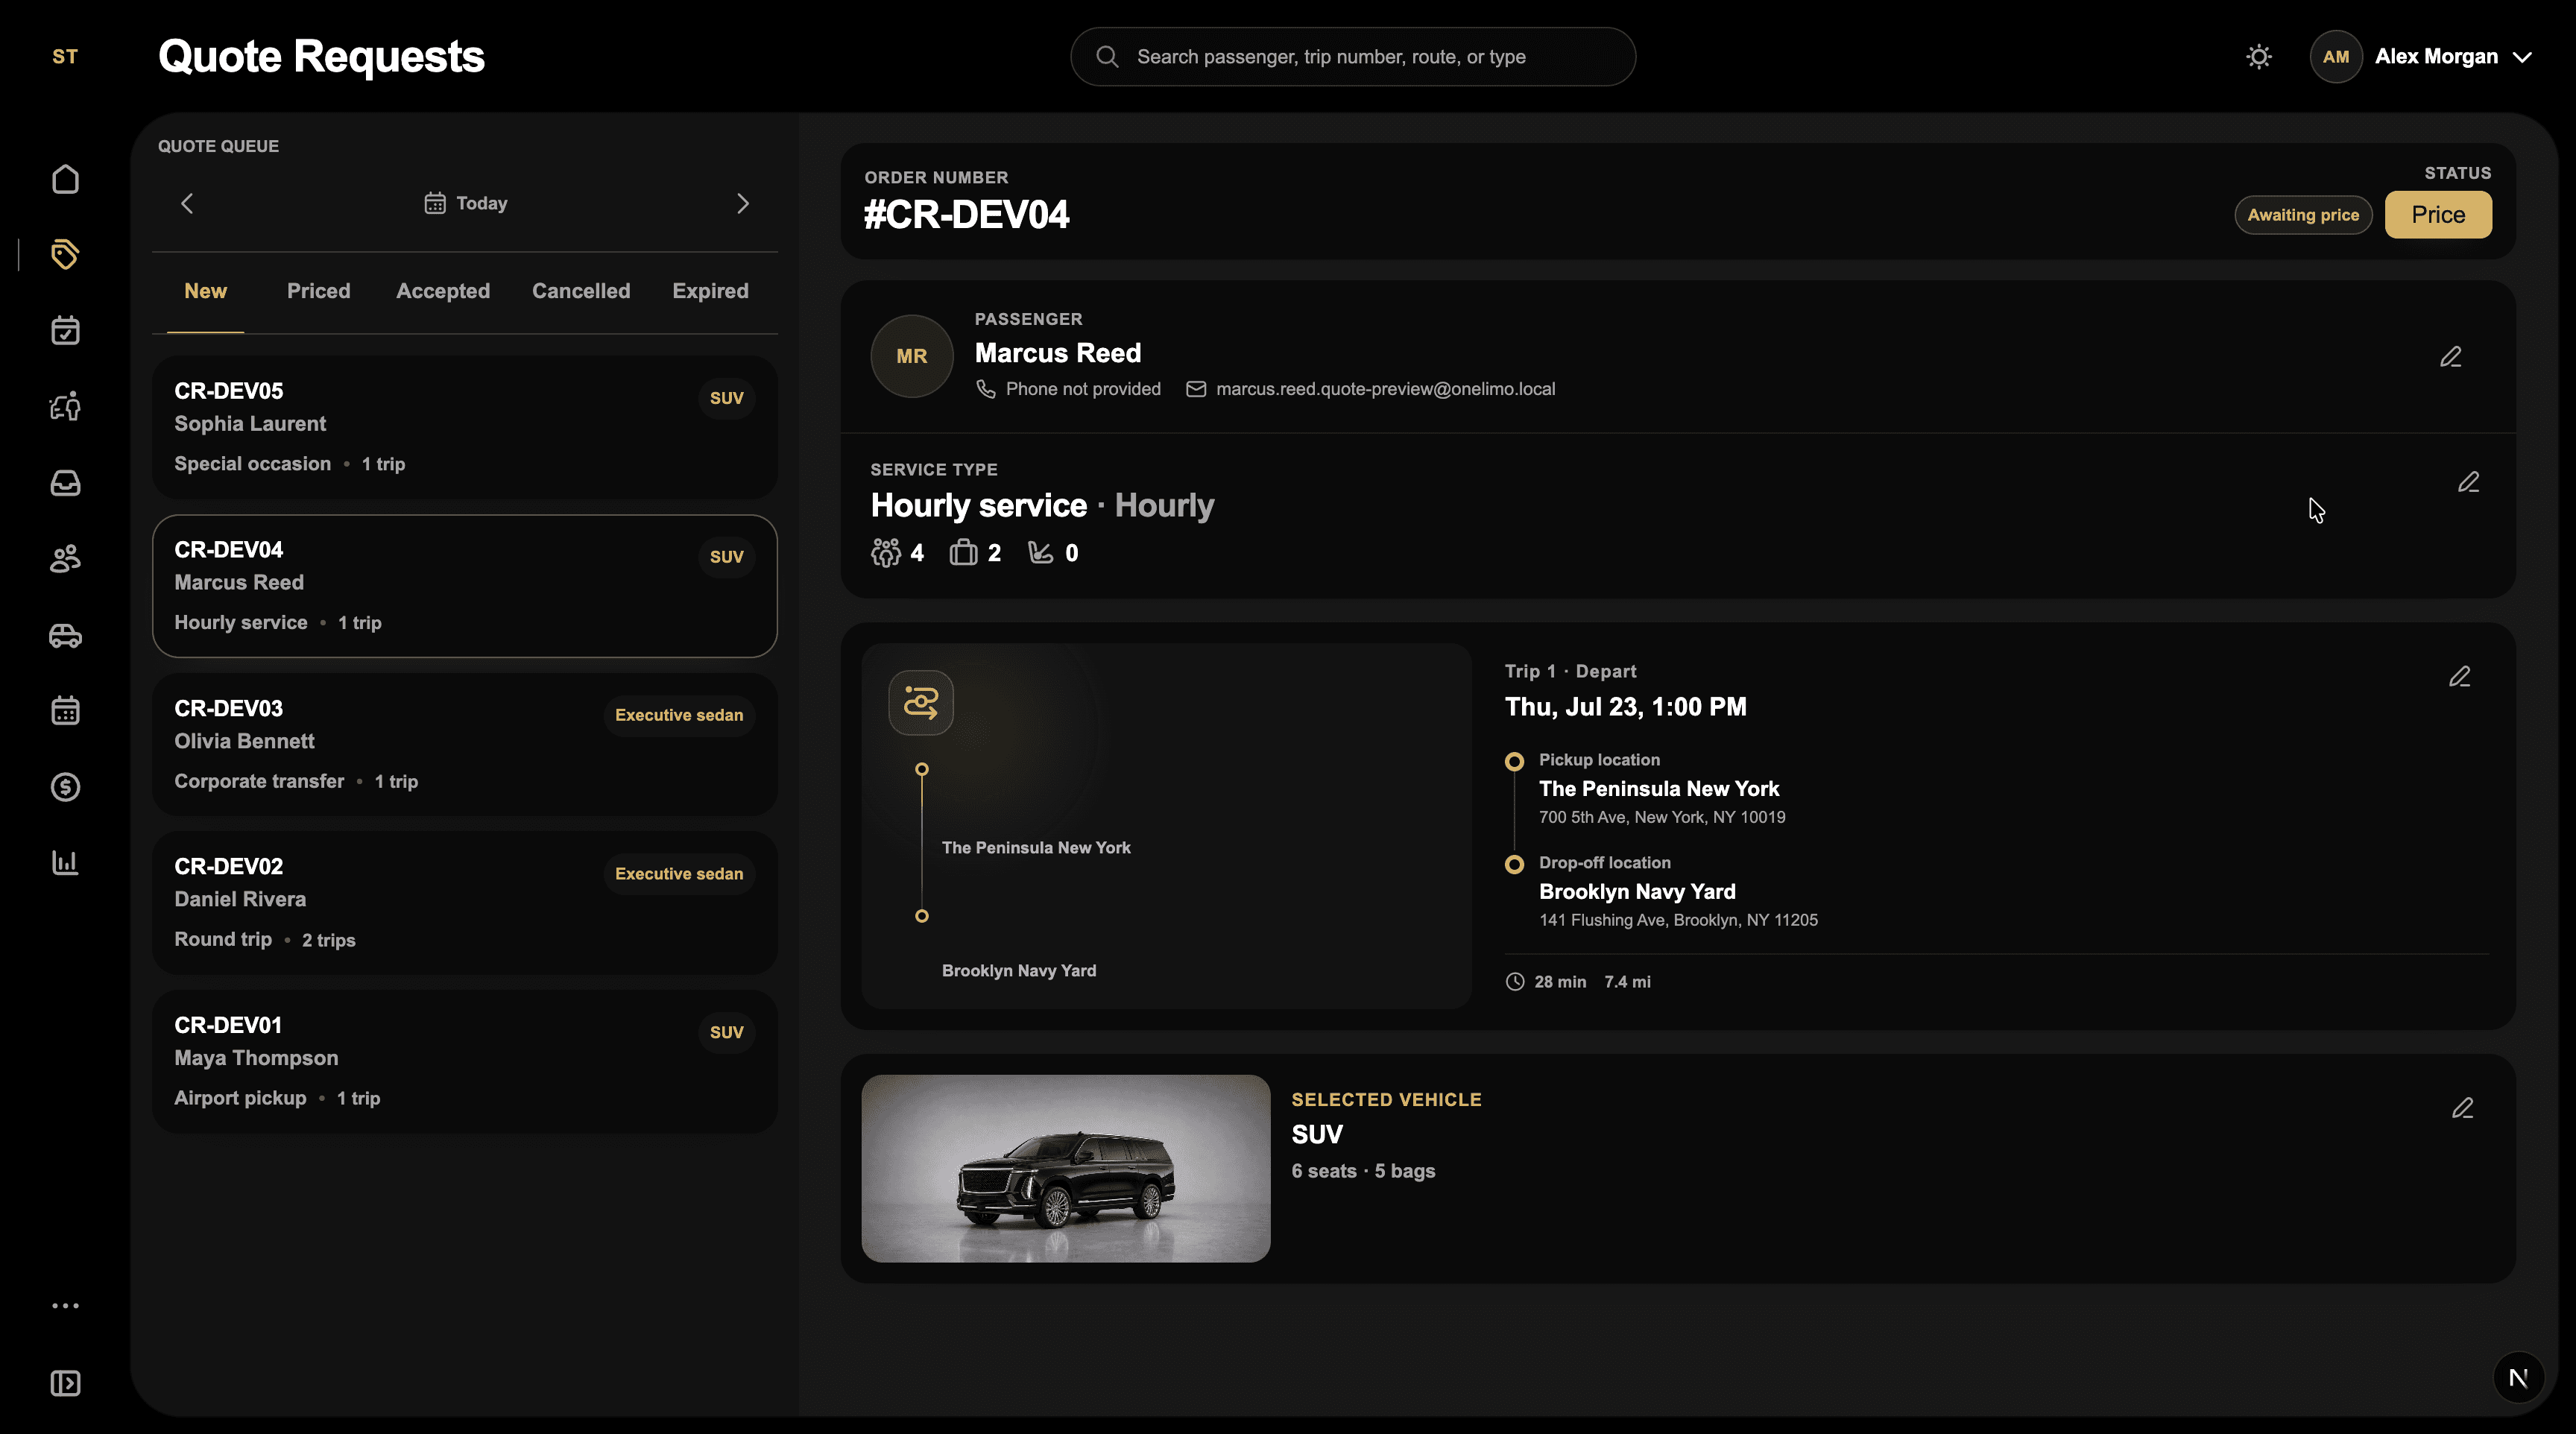Click the #CR-DEV04 order number heading
The image size is (2576, 1434).
[966, 215]
